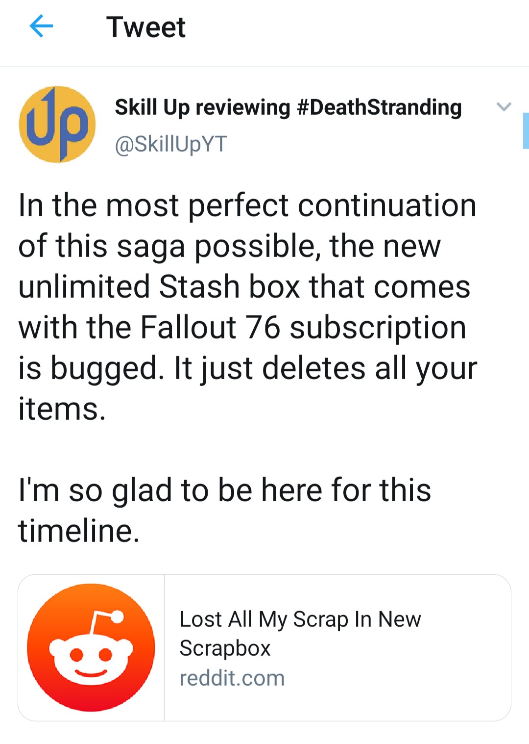Open the @SkillUpYT handle
This screenshot has height=744, width=529.
click(x=171, y=144)
